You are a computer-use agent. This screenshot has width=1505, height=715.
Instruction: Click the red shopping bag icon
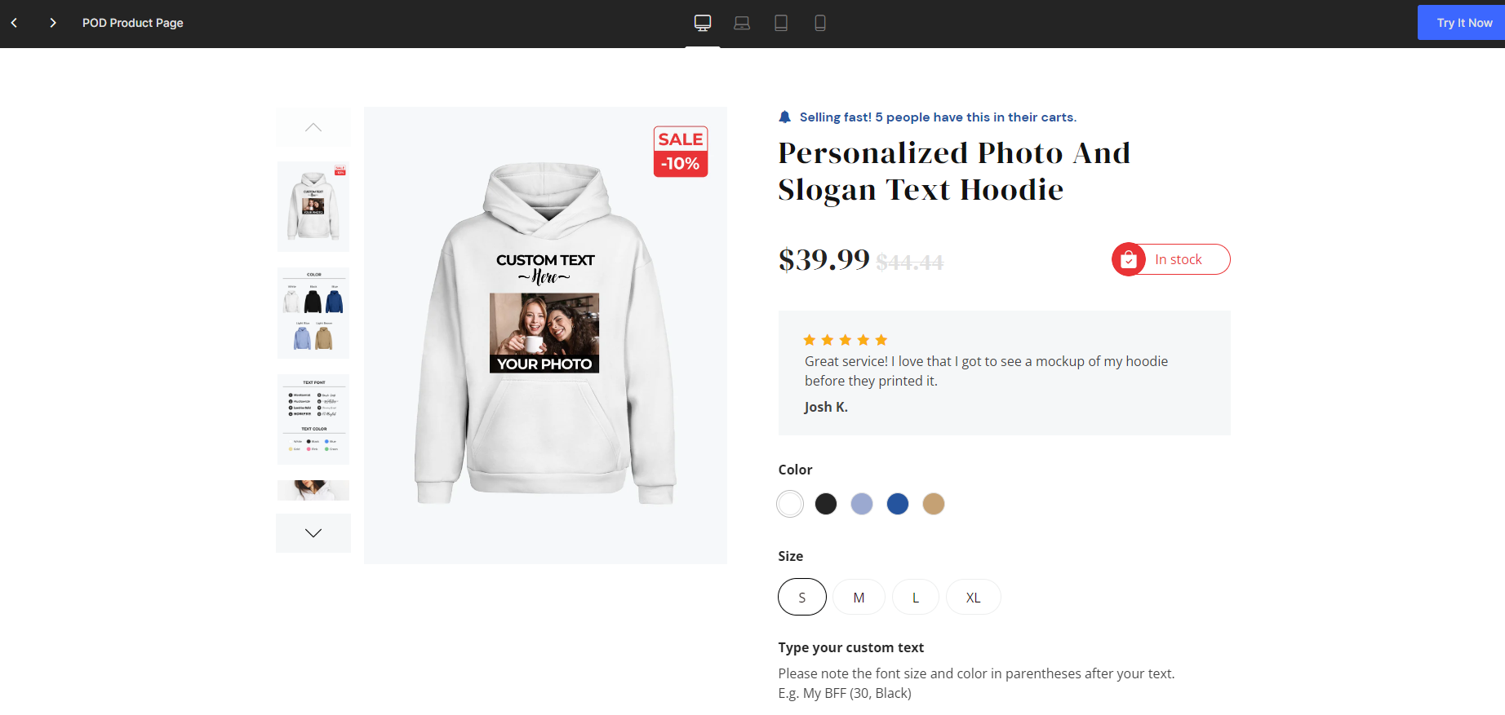click(1129, 259)
